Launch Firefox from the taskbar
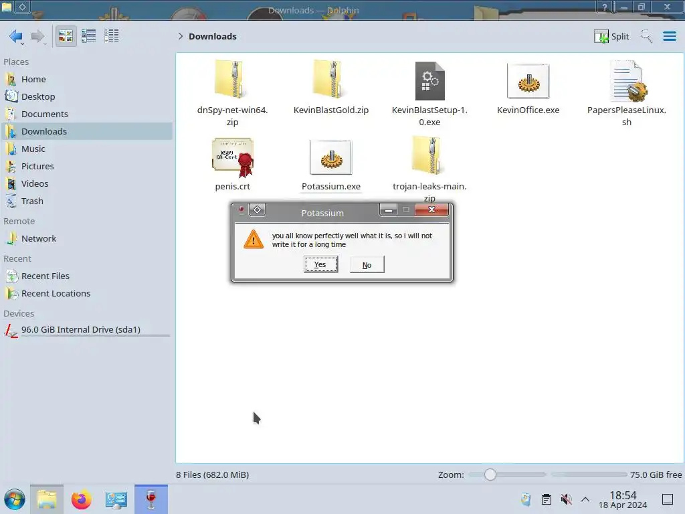The image size is (685, 514). pyautogui.click(x=81, y=499)
